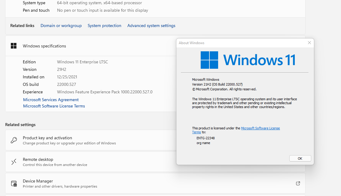Screen dimensions: 341x196
Task: Open Device Manager via external link icon
Action: click(298, 183)
